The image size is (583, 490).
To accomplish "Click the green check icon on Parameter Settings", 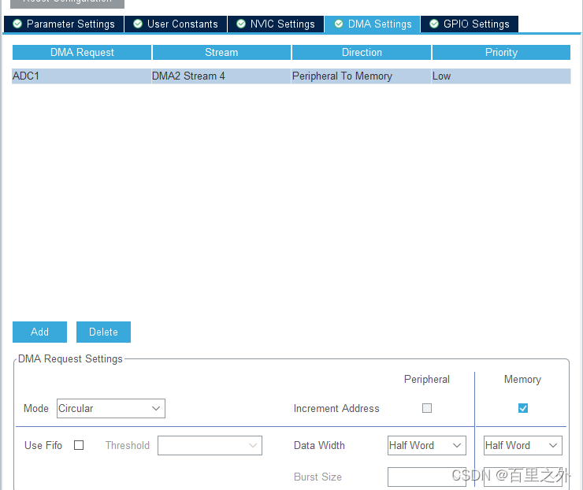I will tap(17, 24).
